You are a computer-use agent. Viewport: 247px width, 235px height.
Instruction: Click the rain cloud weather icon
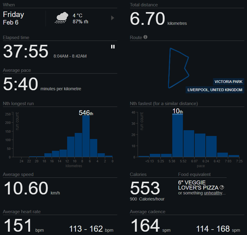(x=61, y=18)
